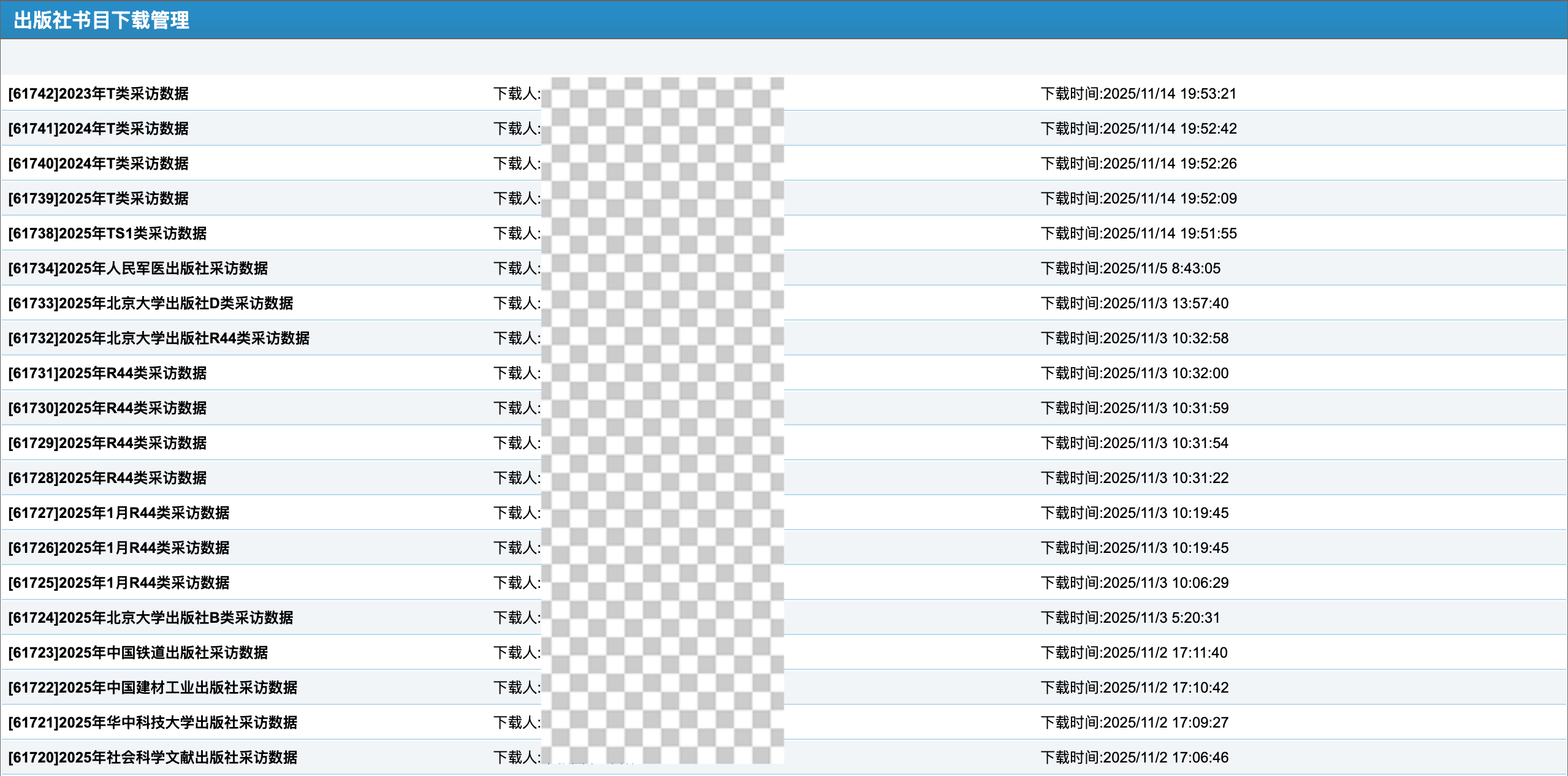Click [61722]2025年中国建材工业出版社采访数据 title

point(153,688)
